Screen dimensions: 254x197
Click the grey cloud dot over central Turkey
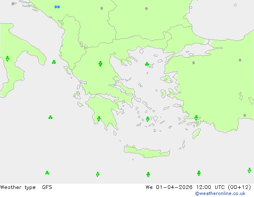(240, 60)
